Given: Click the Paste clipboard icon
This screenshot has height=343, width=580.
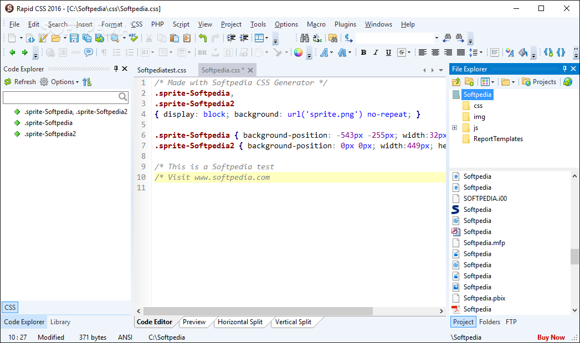Looking at the screenshot, I should point(174,38).
